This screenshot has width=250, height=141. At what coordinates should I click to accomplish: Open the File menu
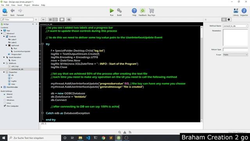click(2, 5)
